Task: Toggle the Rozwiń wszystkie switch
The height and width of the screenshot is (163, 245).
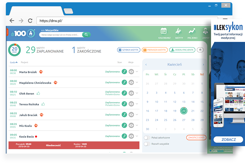Action: (147, 144)
